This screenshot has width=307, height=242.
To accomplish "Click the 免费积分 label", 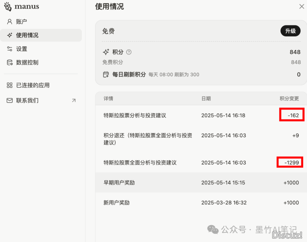I will pos(113,62).
